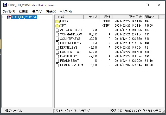Click the <DIR> attribute of FDOS

point(106,21)
